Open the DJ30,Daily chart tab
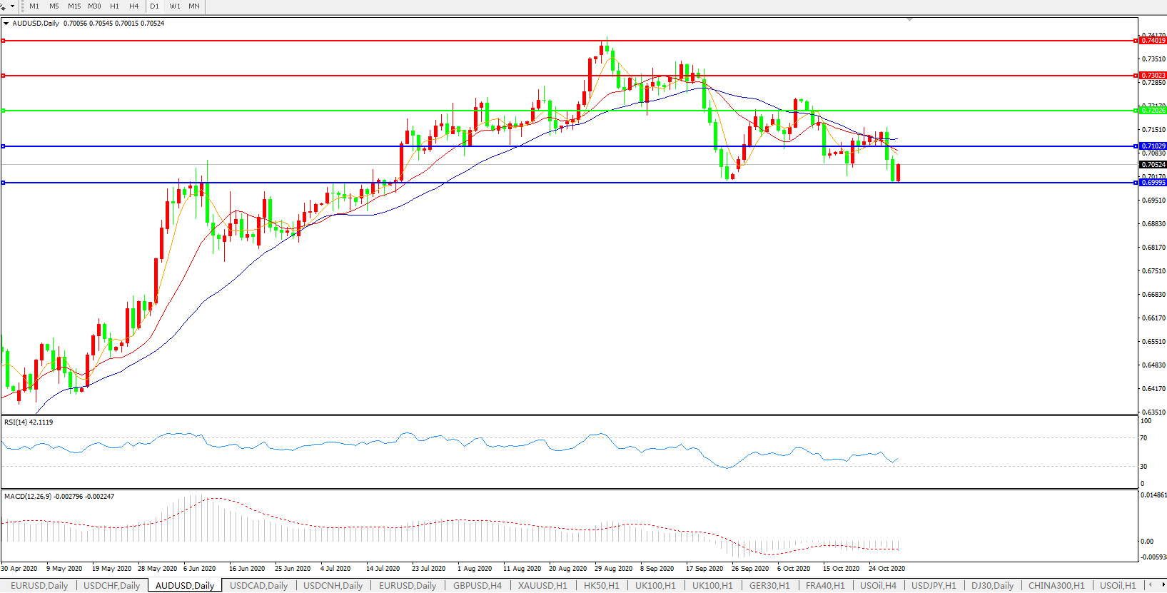The width and height of the screenshot is (1167, 593). coord(992,586)
